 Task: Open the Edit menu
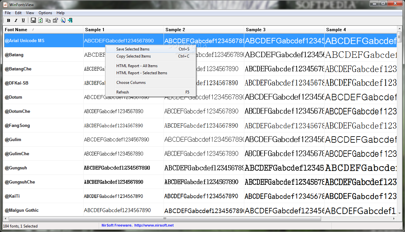pyautogui.click(x=18, y=13)
